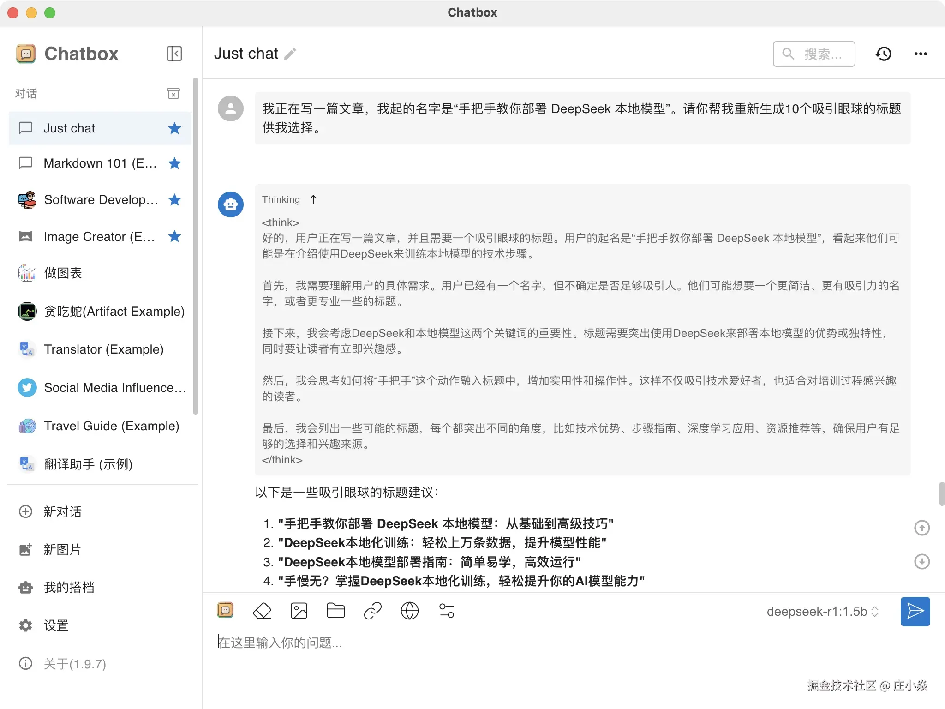
Task: Toggle star on Image Creator chat
Action: tap(174, 236)
